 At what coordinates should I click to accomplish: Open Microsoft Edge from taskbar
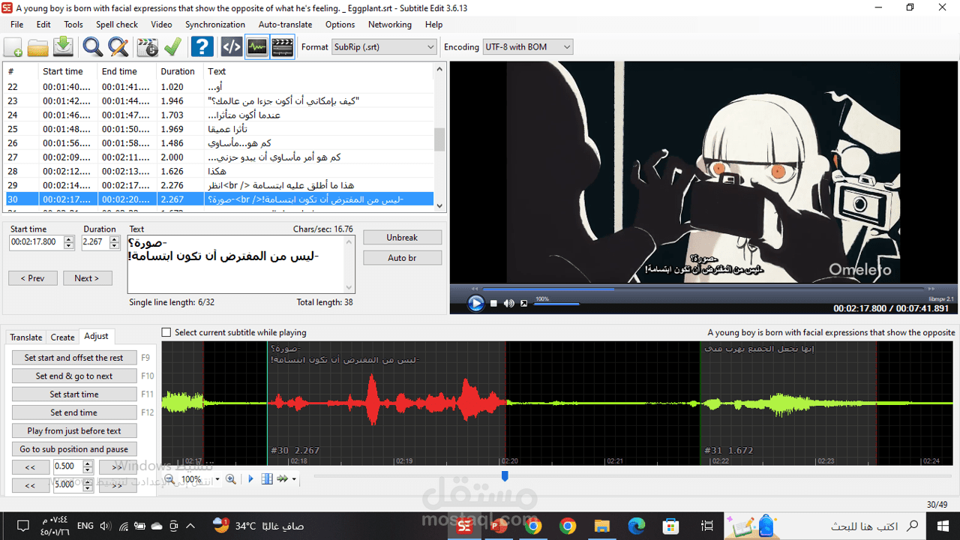[636, 526]
